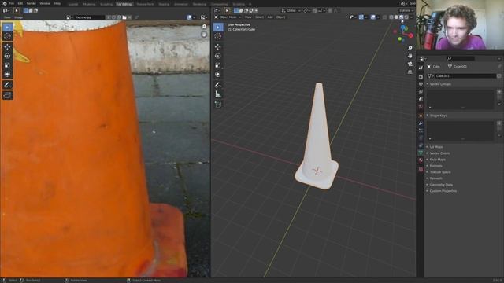Toggle viewport gizmos
Viewport: 504px width, 283px height.
[x=361, y=17]
